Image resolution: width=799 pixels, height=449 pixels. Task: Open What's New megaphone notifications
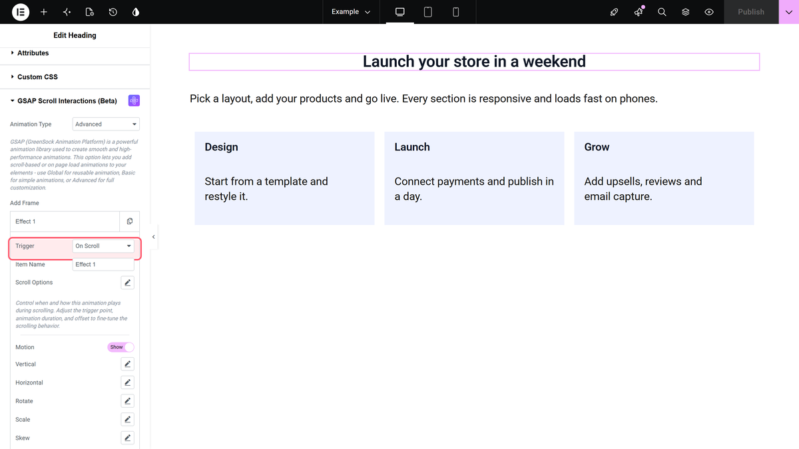639,12
